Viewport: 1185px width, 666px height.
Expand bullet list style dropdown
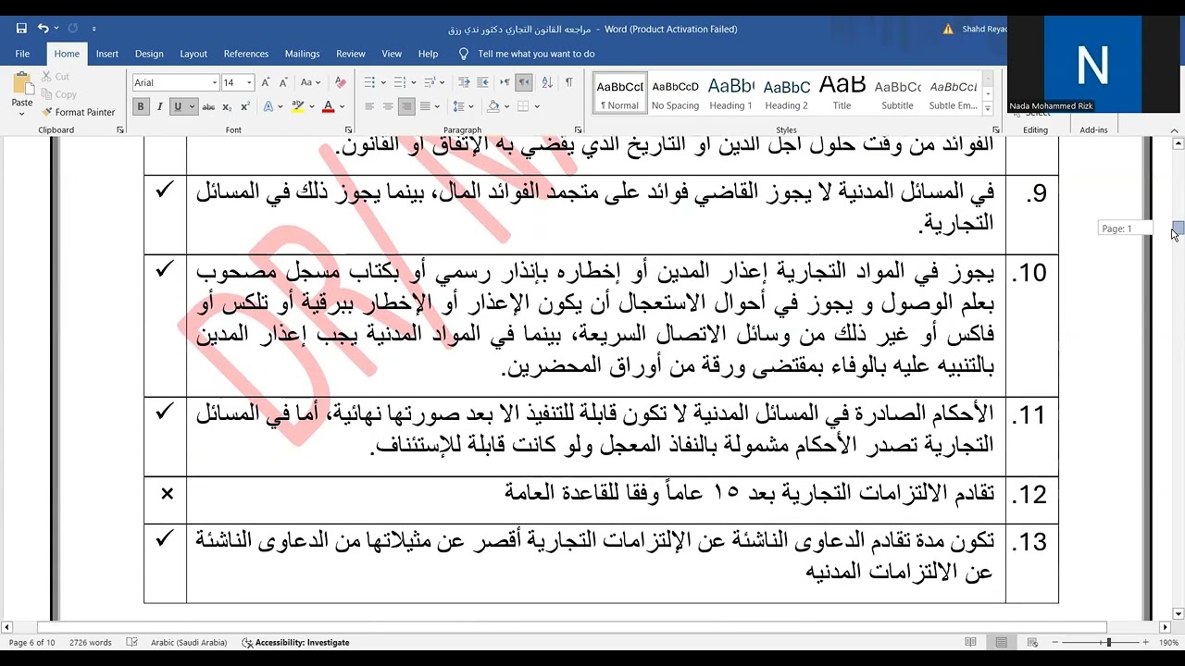pos(381,82)
